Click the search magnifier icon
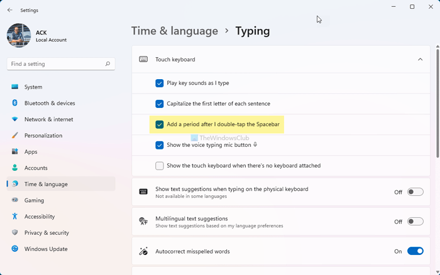This screenshot has height=275, width=440. [109, 64]
